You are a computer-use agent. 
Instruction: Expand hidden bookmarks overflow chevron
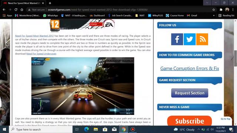(x=214, y=16)
